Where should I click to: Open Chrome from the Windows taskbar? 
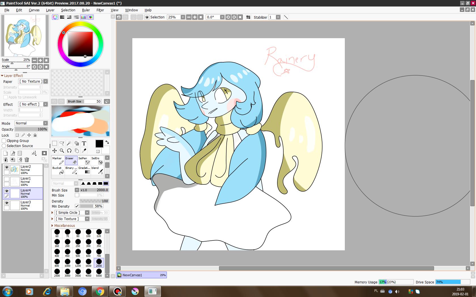[100, 291]
